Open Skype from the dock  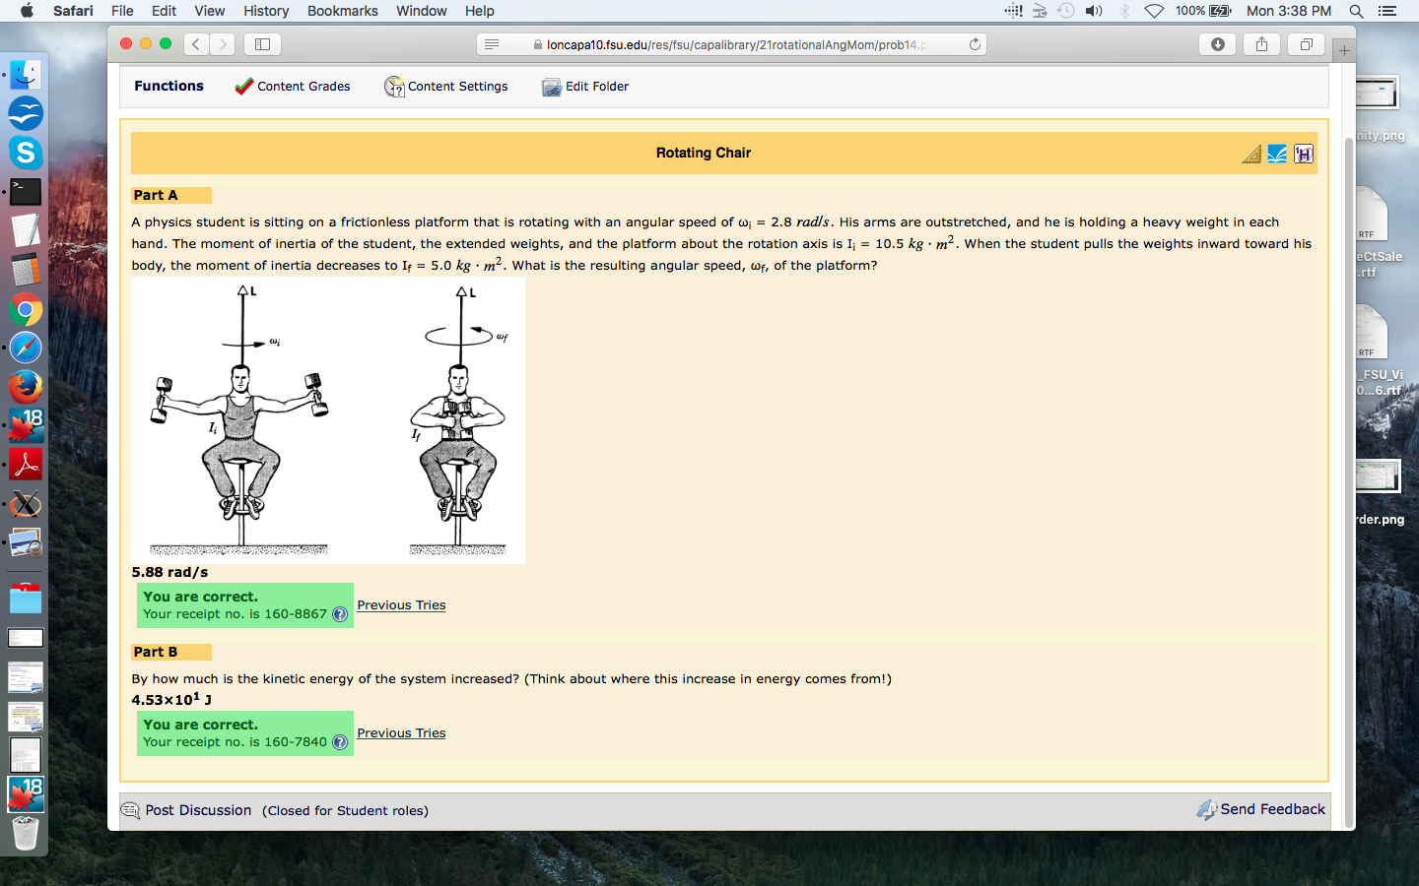click(26, 153)
